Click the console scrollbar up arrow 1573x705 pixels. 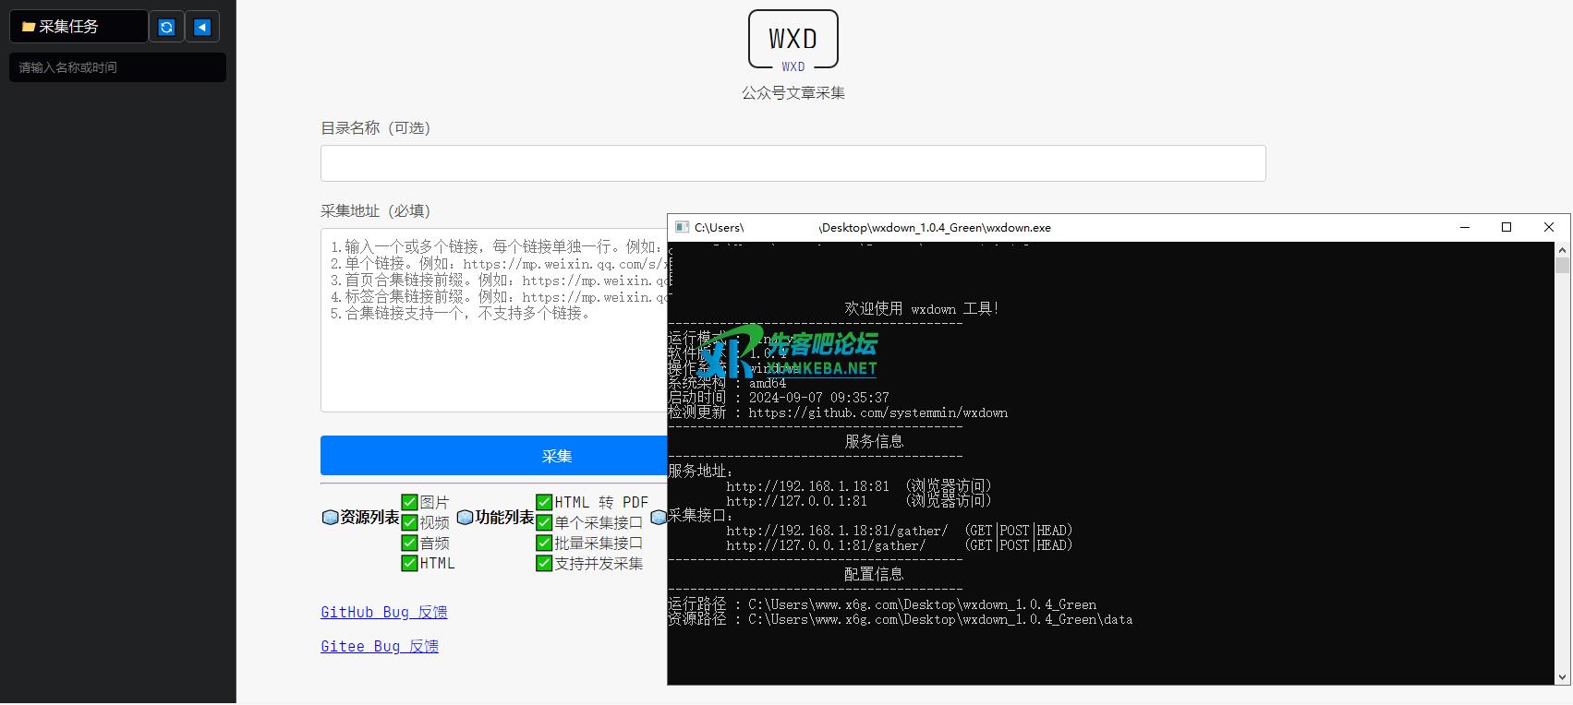pyautogui.click(x=1562, y=249)
